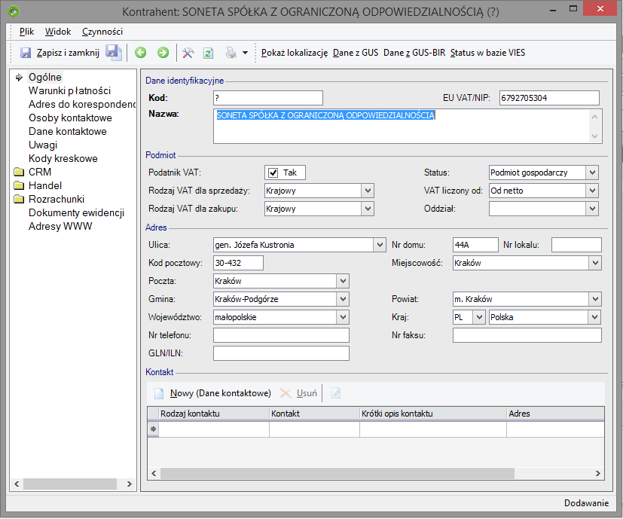Open the Plik menu
This screenshot has width=623, height=519.
click(26, 32)
